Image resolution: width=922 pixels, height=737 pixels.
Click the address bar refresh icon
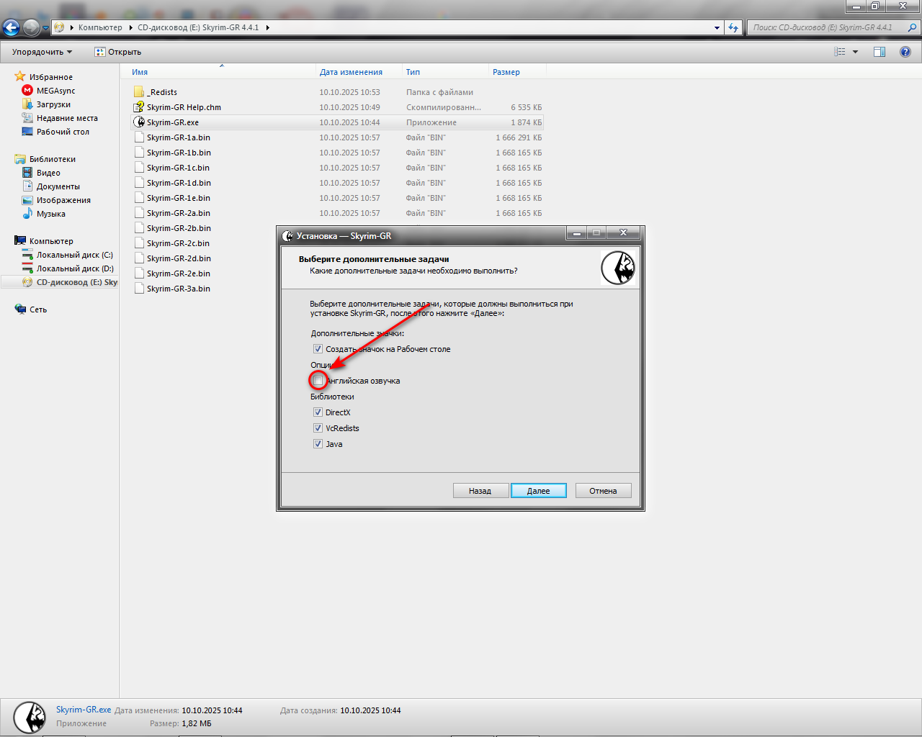[733, 28]
